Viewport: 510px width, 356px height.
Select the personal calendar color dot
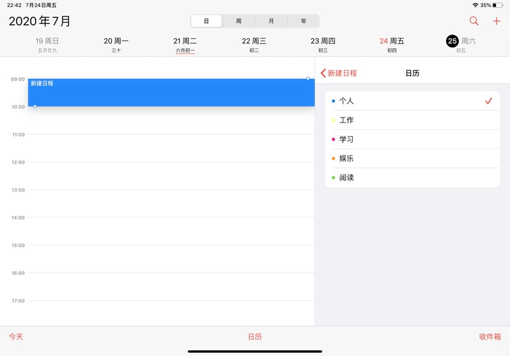click(x=334, y=101)
